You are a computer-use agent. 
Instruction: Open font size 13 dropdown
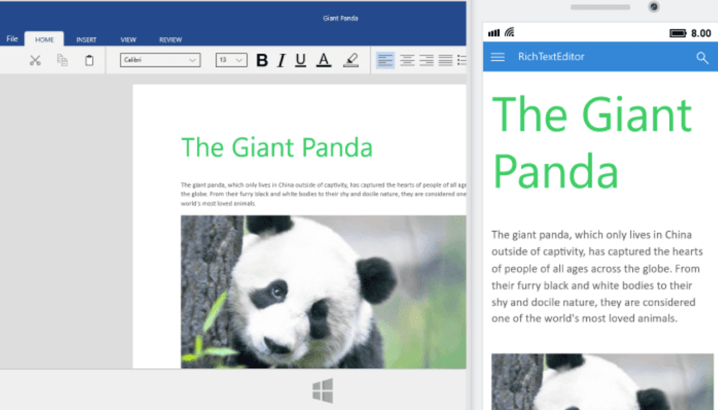(x=231, y=60)
